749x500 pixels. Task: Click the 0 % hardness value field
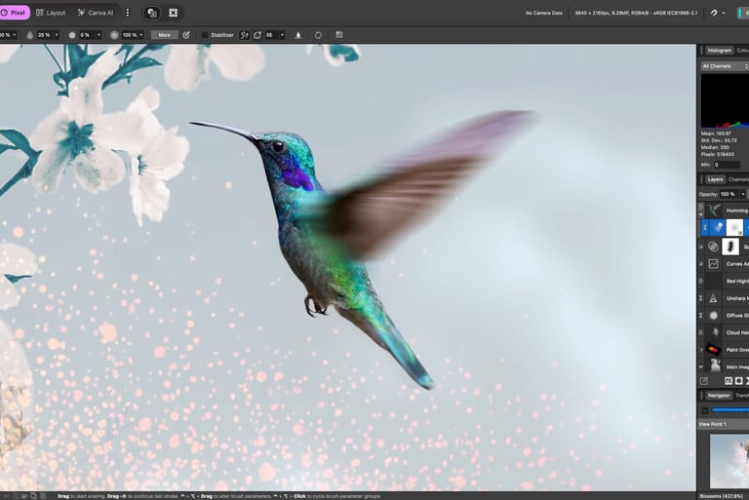tap(87, 35)
